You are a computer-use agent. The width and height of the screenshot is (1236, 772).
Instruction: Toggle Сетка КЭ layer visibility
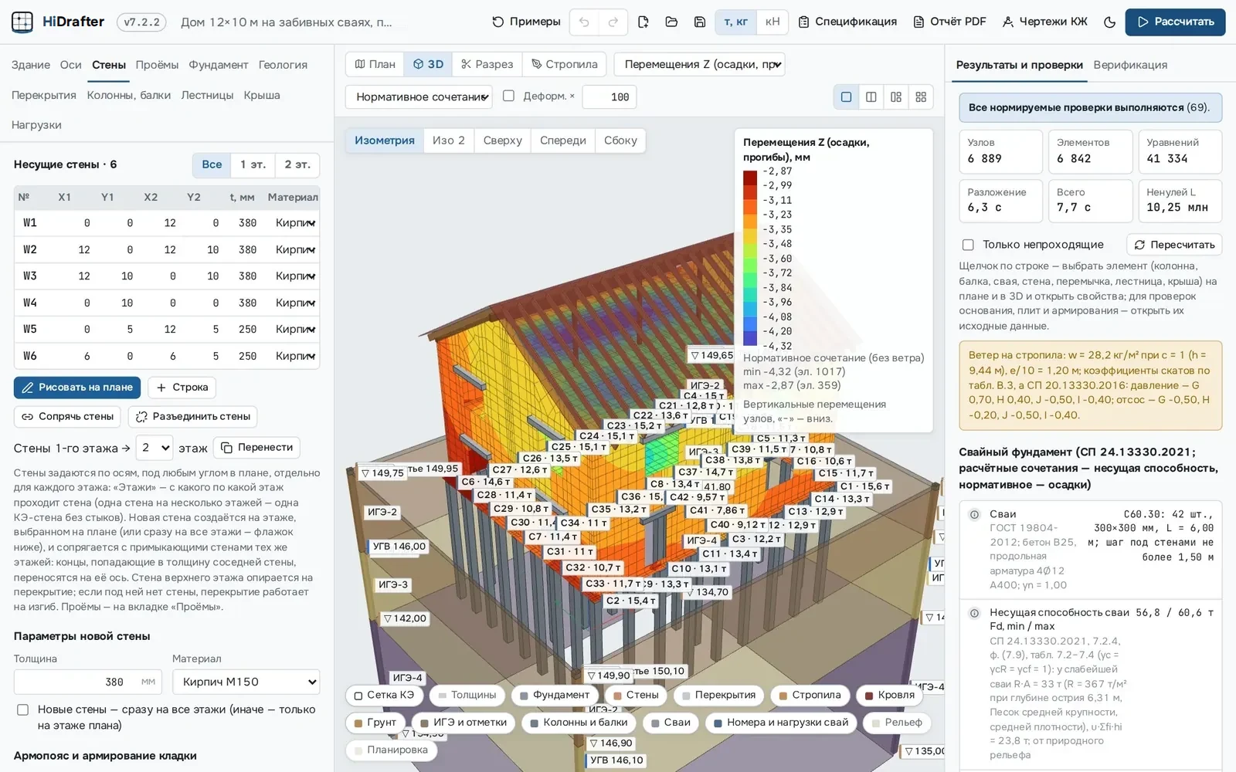click(x=384, y=695)
